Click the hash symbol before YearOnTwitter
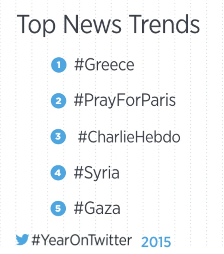 point(36,240)
